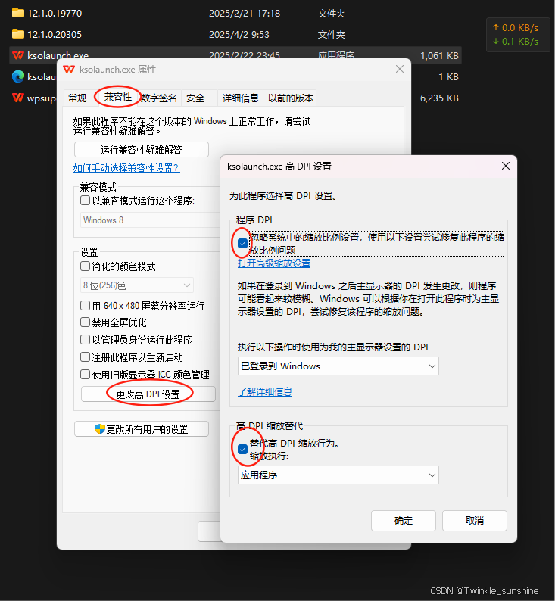555x601 pixels.
Task: Switch to the 以前的版本 tab
Action: pos(291,98)
